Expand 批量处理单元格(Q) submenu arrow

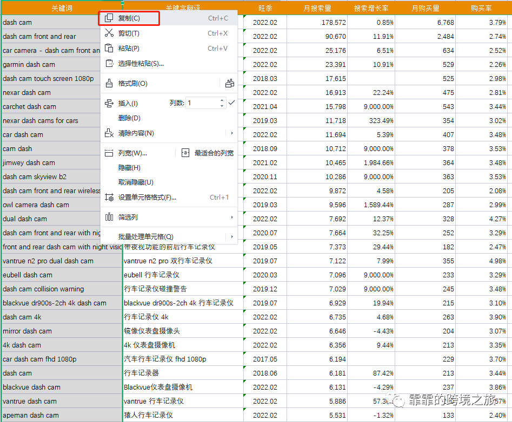[x=232, y=236]
